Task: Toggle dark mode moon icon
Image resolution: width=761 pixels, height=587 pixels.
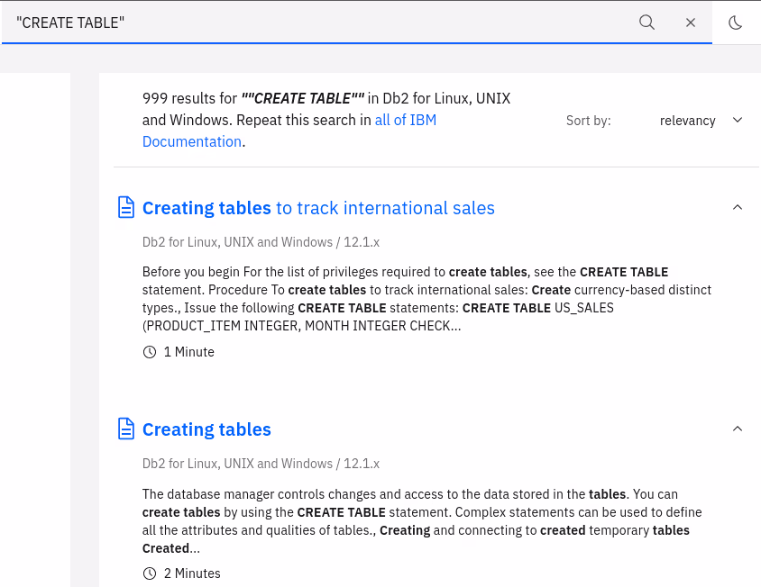Action: click(736, 23)
